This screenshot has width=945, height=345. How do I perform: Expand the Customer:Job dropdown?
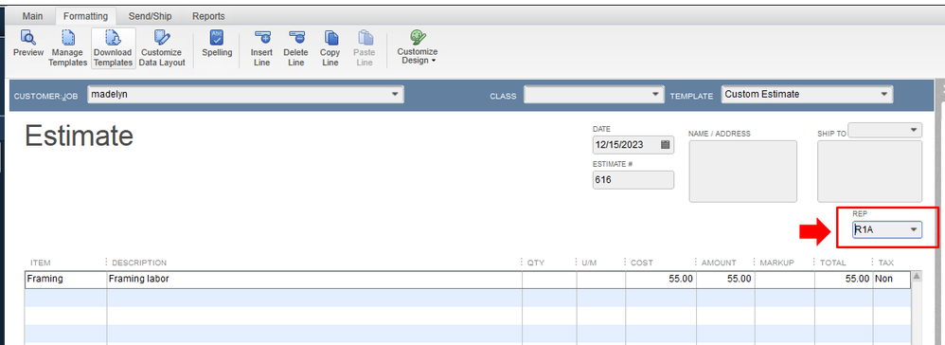coord(395,95)
